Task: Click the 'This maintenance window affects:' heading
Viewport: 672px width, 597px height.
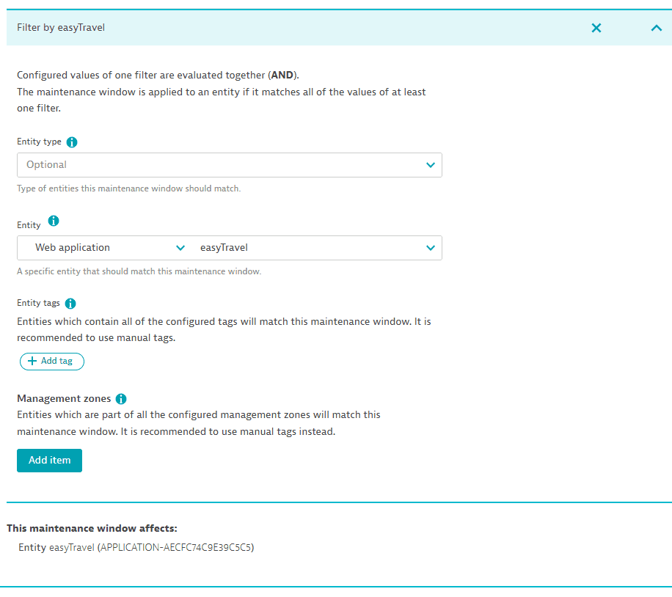Action: (x=92, y=528)
